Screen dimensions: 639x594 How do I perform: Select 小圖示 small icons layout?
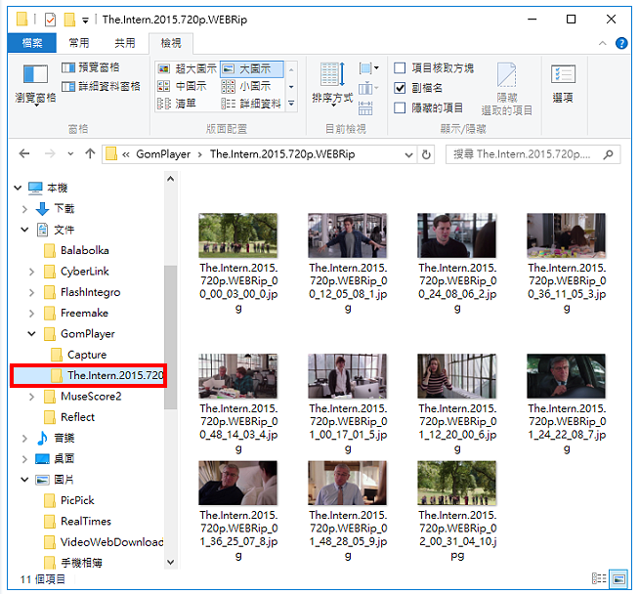(x=246, y=86)
